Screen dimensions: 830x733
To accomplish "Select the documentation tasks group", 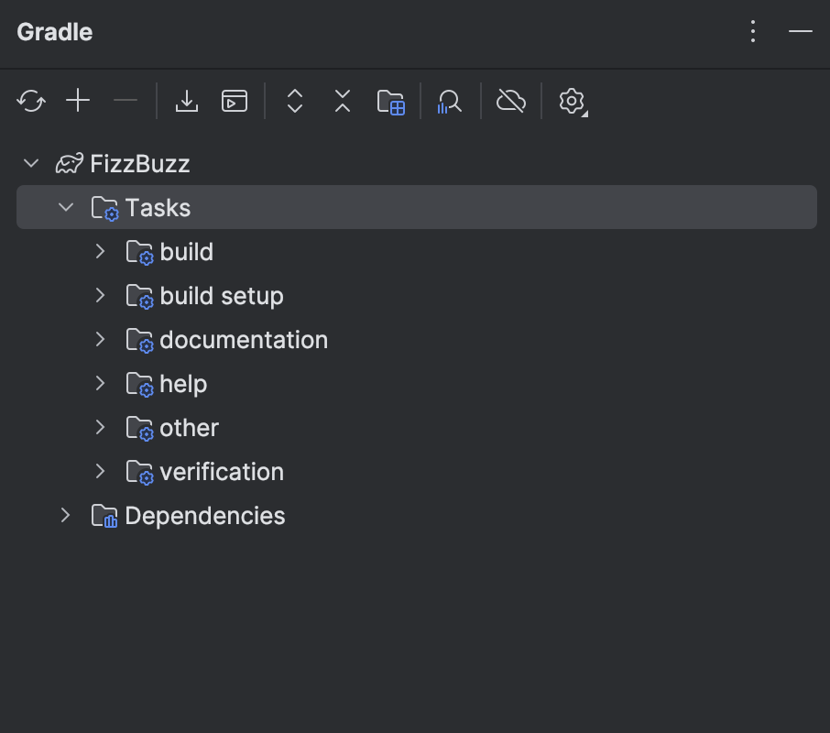I will (244, 339).
